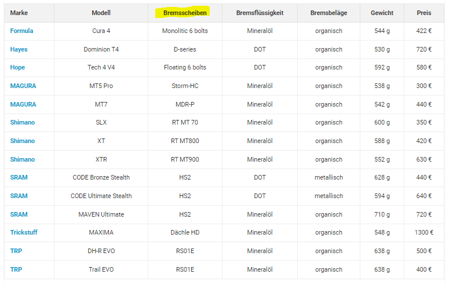Click the Dominion T4 model cell
This screenshot has height=285, width=449.
tap(101, 49)
